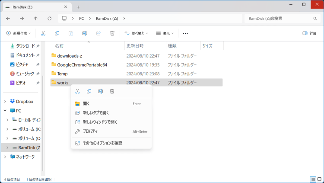Unpin the ドキュメント quick access pin
This screenshot has width=324, height=183.
point(38,55)
